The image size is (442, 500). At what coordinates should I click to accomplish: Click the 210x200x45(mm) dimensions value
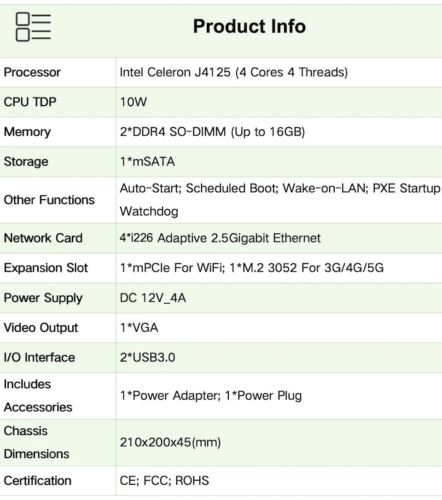pyautogui.click(x=170, y=443)
